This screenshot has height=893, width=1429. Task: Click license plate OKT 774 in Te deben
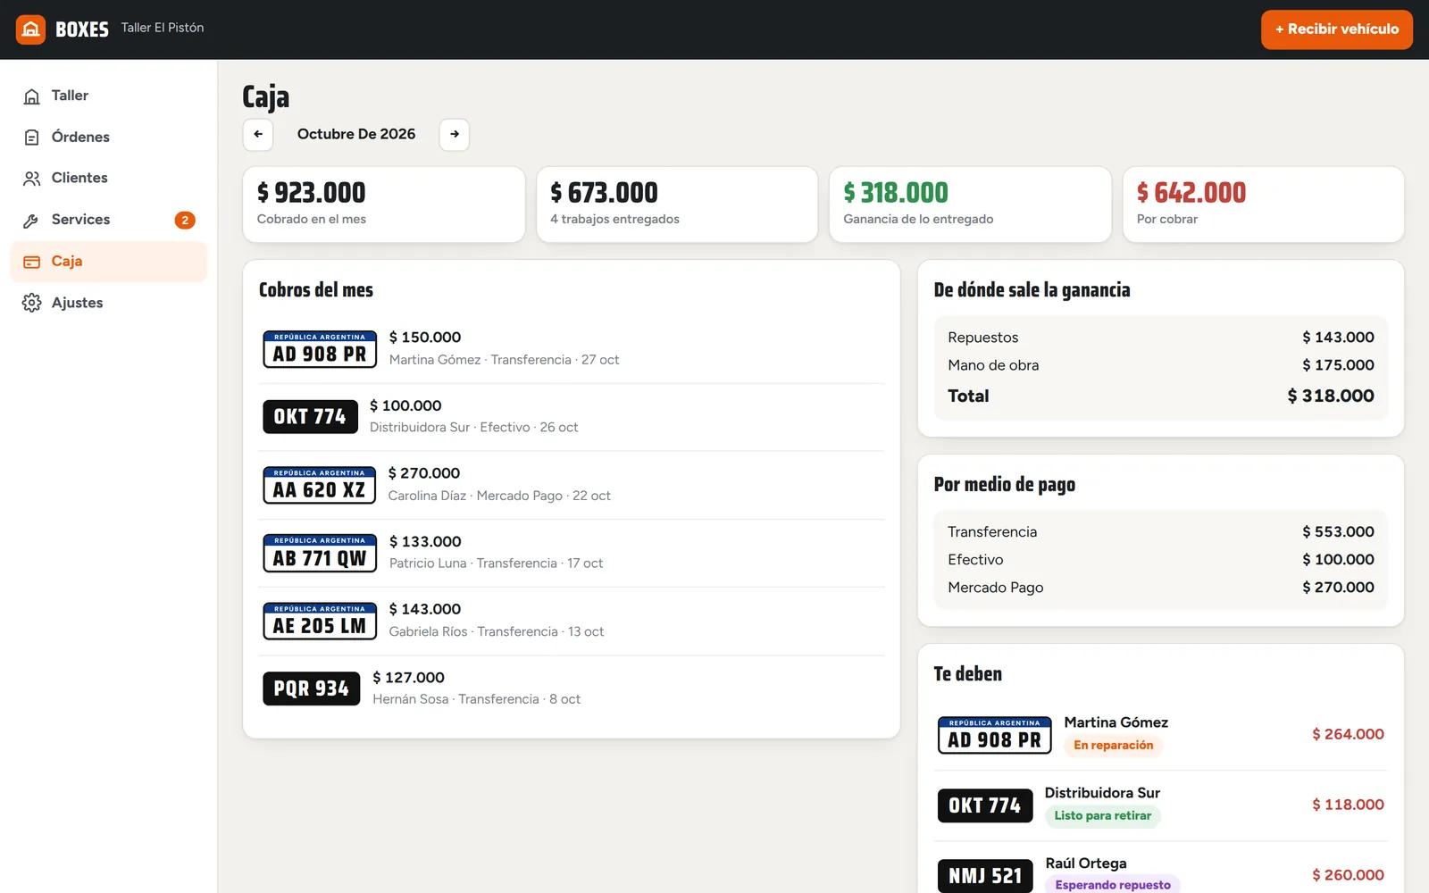pos(985,805)
